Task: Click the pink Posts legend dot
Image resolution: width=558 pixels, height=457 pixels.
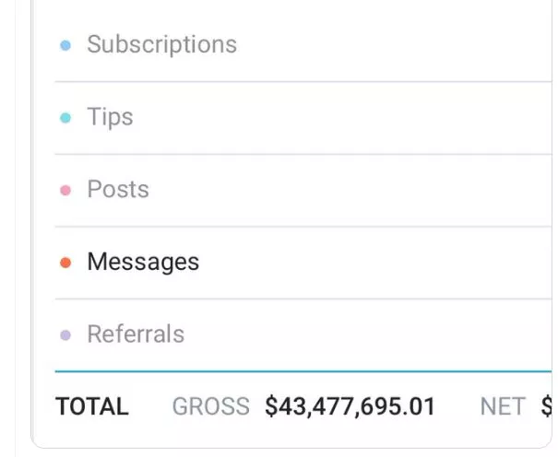Action: click(x=65, y=191)
